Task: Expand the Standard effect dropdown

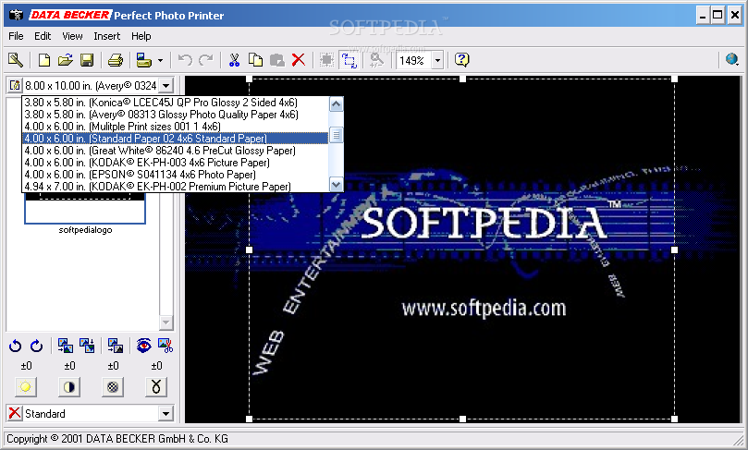Action: coord(166,414)
